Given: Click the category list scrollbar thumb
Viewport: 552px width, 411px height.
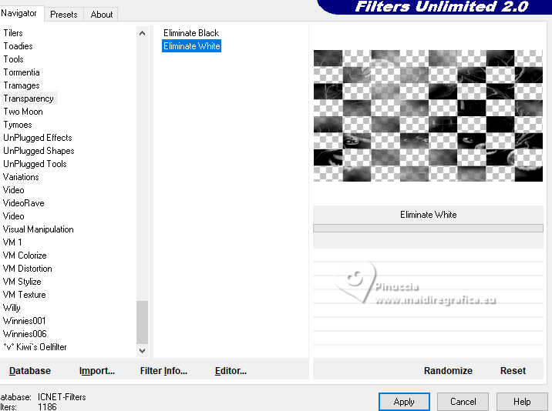Looking at the screenshot, I should pos(142,322).
